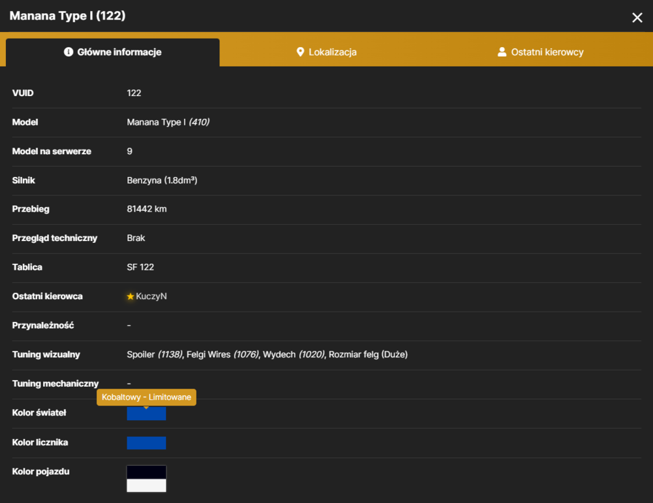The width and height of the screenshot is (653, 503).
Task: Click the Kolor licznika blue swatch
Action: 146,443
